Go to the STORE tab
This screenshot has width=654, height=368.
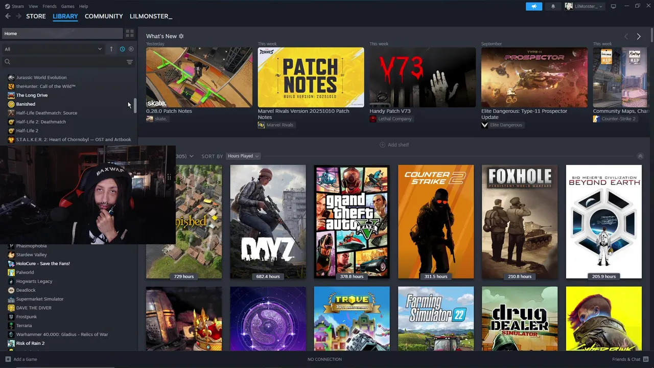coord(36,16)
